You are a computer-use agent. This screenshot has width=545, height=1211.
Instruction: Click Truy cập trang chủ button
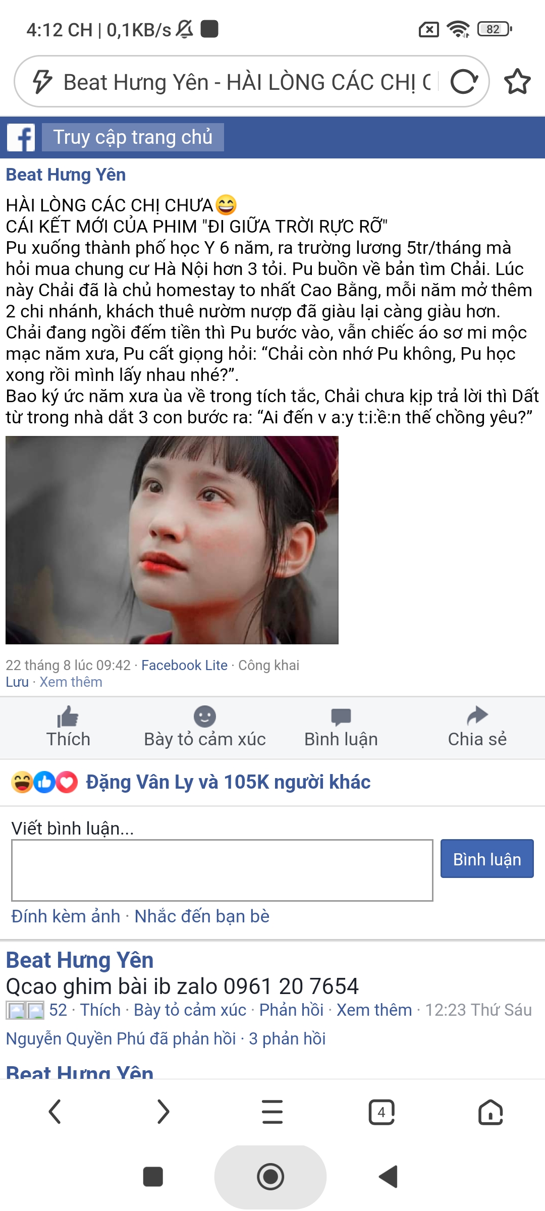click(133, 137)
